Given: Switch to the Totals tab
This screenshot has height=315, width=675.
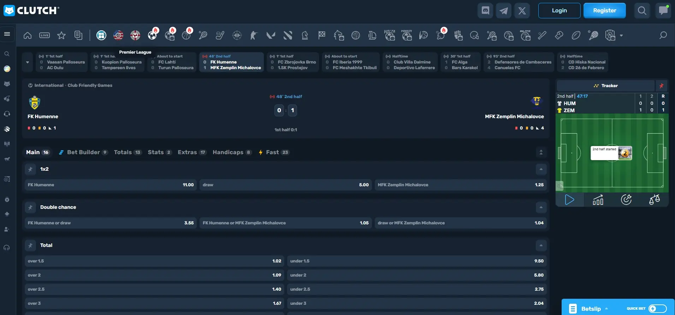Looking at the screenshot, I should click(128, 152).
